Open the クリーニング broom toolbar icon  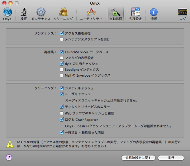point(63,14)
